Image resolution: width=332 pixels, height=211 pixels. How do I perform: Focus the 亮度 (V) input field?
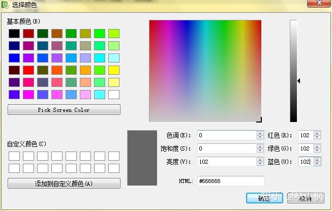[x=227, y=162]
